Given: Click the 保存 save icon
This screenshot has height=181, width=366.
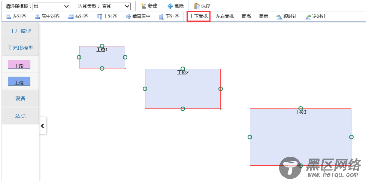Looking at the screenshot, I should point(197,6).
